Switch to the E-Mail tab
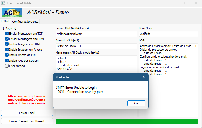This screenshot has width=202, height=128. point(5,21)
